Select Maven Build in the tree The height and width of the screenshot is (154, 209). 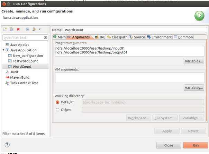pos(20,77)
